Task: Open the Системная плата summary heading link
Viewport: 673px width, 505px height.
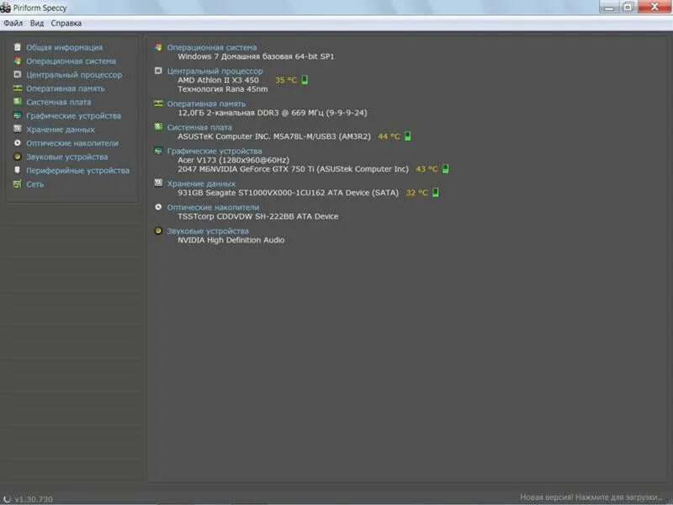Action: click(199, 128)
